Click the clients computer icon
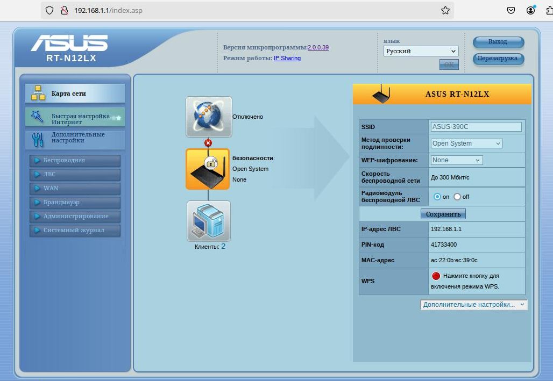Screen dimensions: 553x381 click(208, 221)
